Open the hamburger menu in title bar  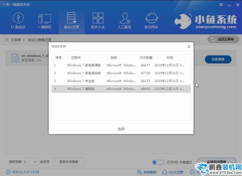click(x=221, y=5)
